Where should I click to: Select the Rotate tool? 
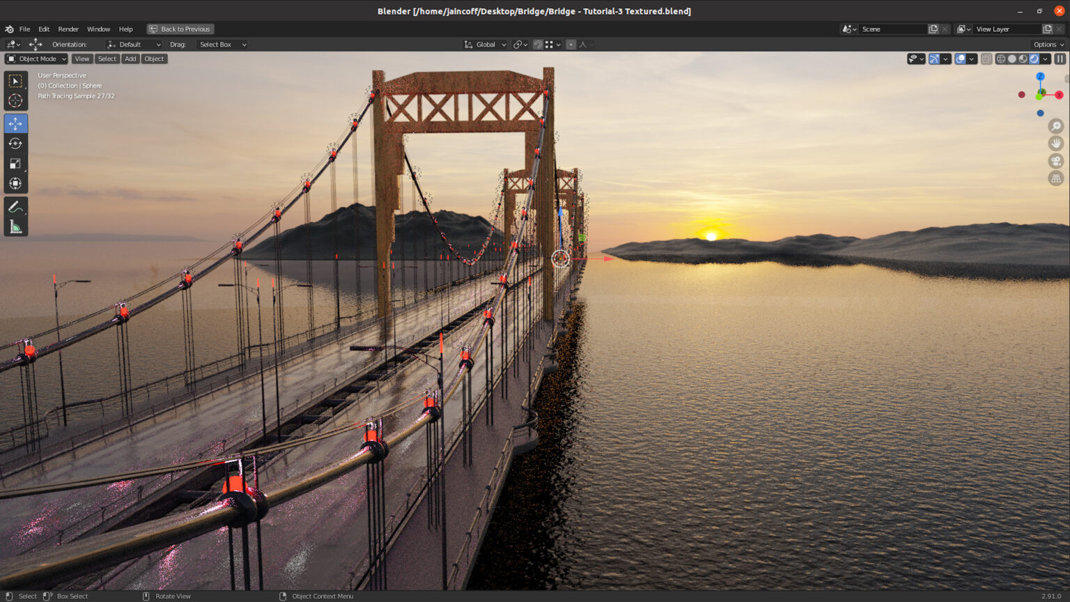click(15, 143)
